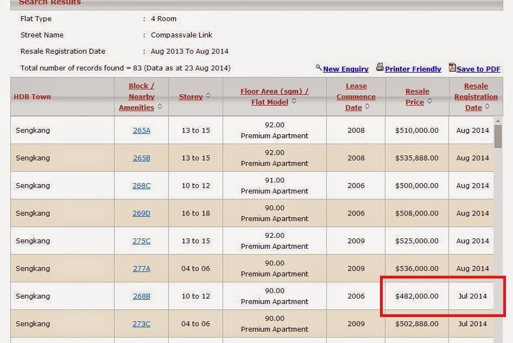Open block 268C amenities link

coord(141,185)
